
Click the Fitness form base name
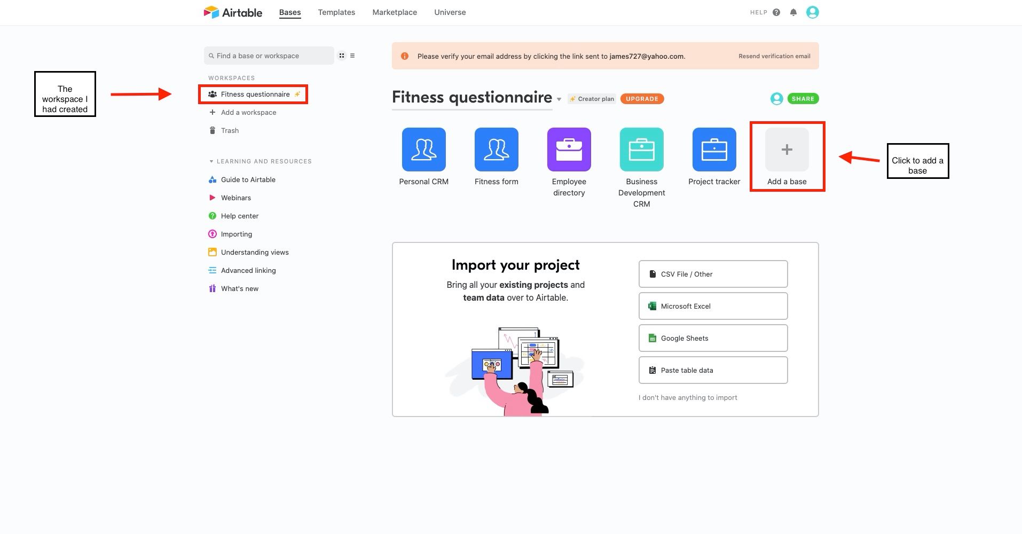coord(497,182)
